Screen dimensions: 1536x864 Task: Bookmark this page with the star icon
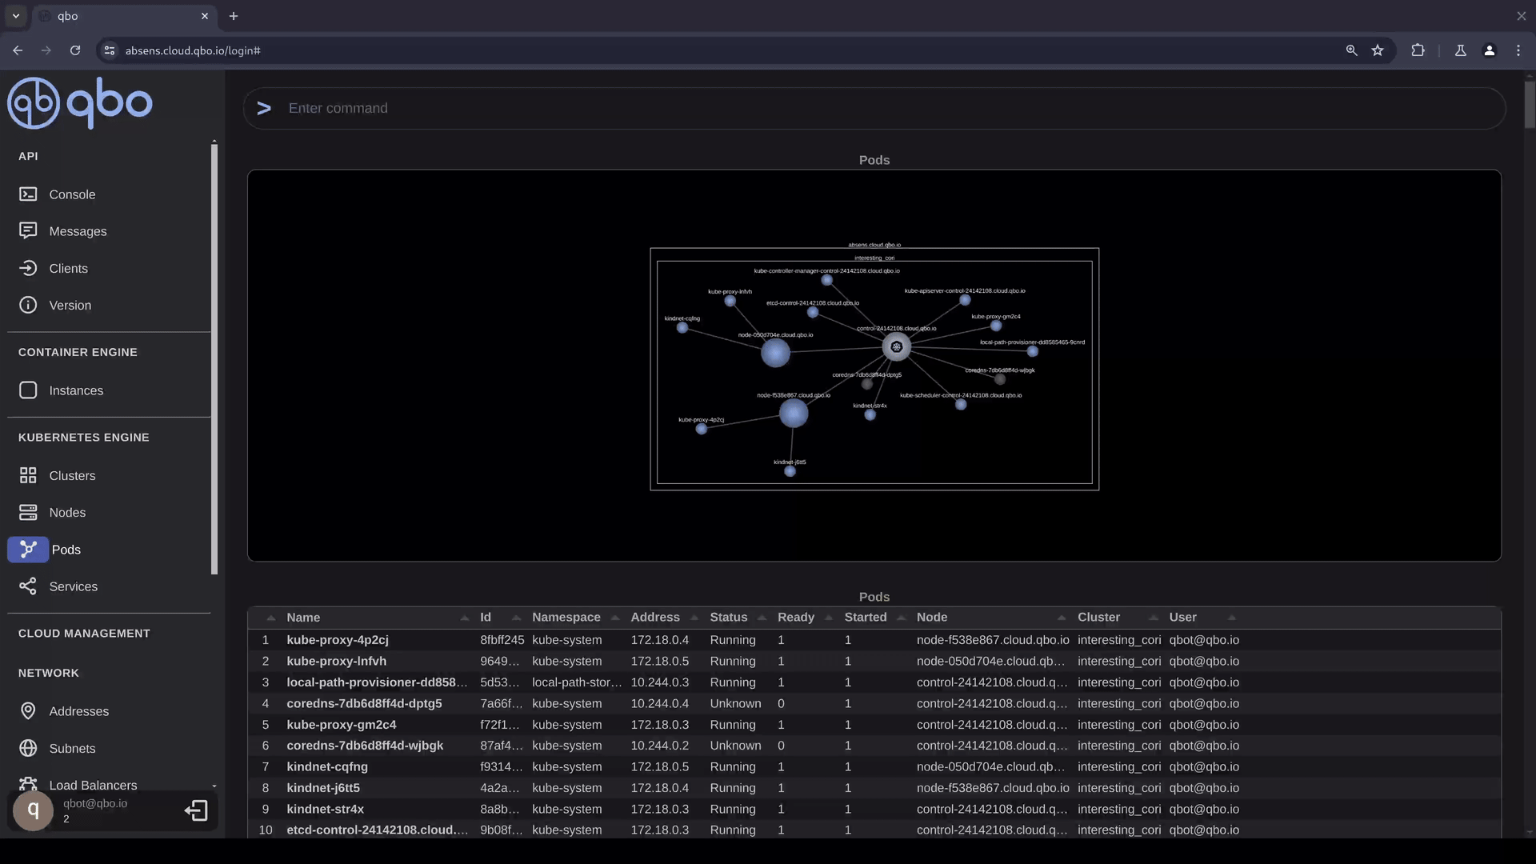(1378, 50)
